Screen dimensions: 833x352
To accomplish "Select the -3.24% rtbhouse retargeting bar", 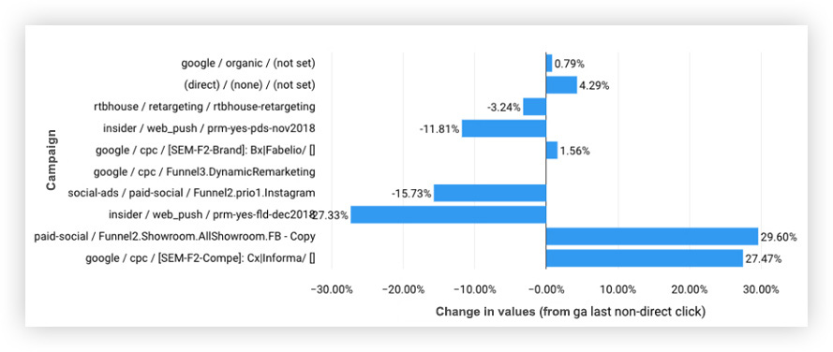I will tap(534, 107).
